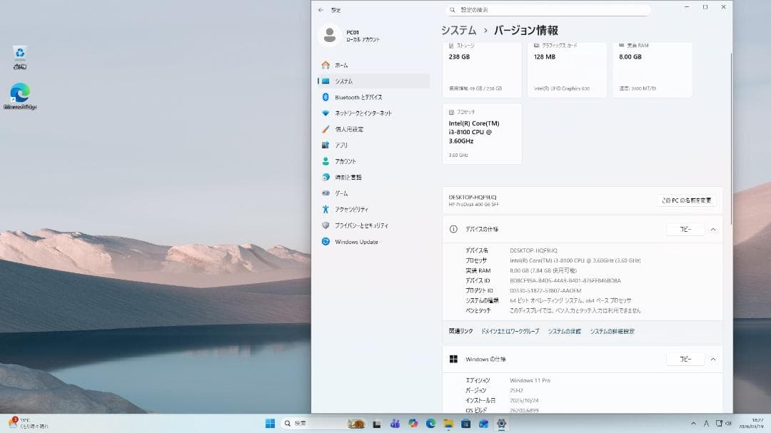Click the 設定の検索 search field
The height and width of the screenshot is (433, 771).
(548, 10)
